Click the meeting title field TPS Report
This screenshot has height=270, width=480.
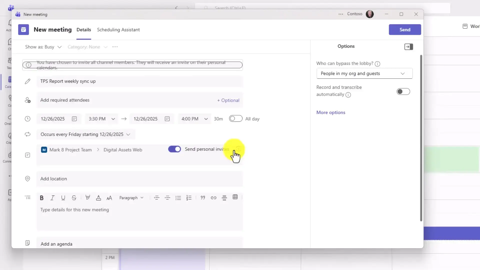click(x=140, y=81)
